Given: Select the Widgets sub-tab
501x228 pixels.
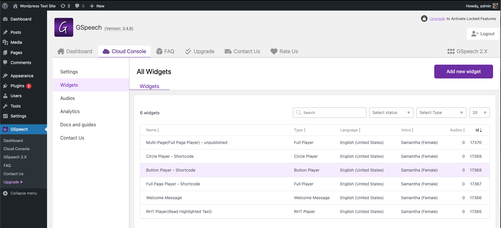Looking at the screenshot, I should point(149,86).
